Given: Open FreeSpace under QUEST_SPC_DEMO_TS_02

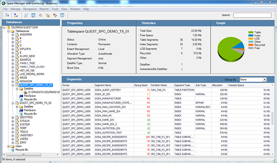Looking at the screenshot, I should [30, 110].
